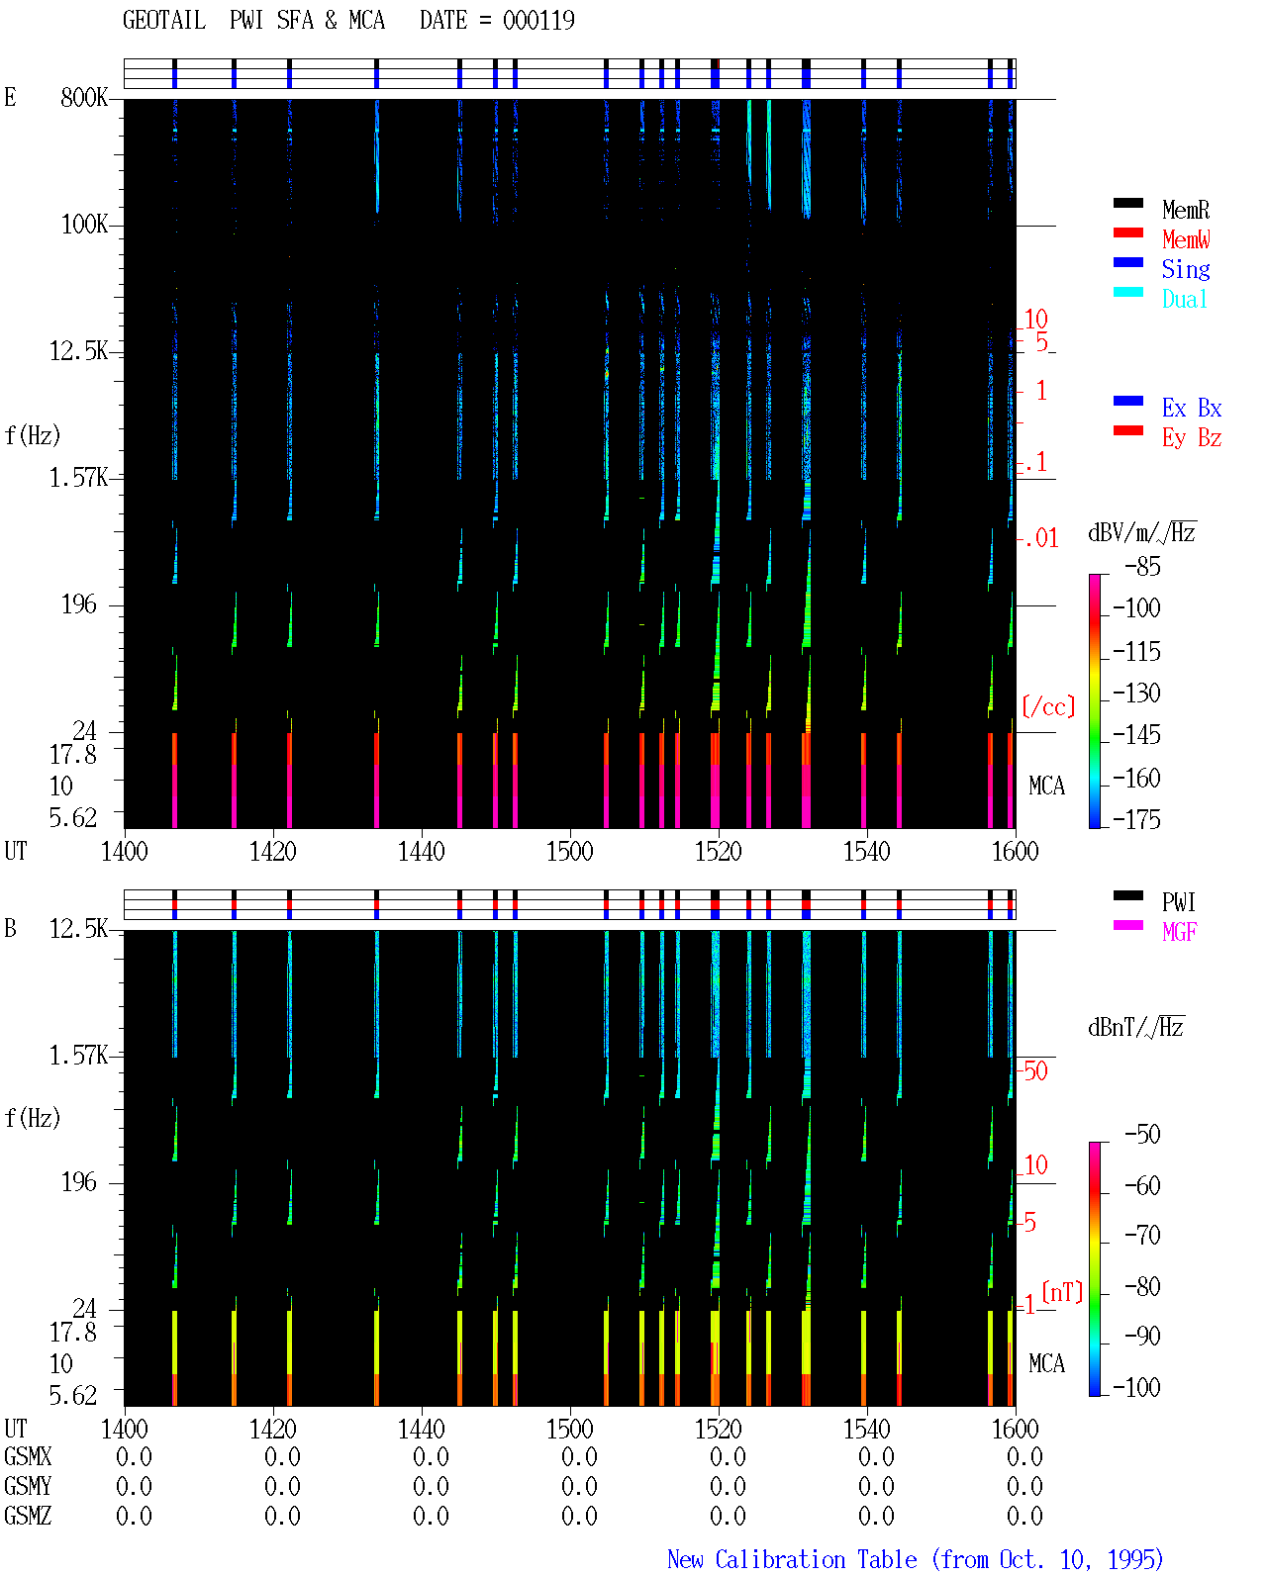1267x1576 pixels.
Task: Click the red [/cc] density unit label
Action: (1048, 706)
